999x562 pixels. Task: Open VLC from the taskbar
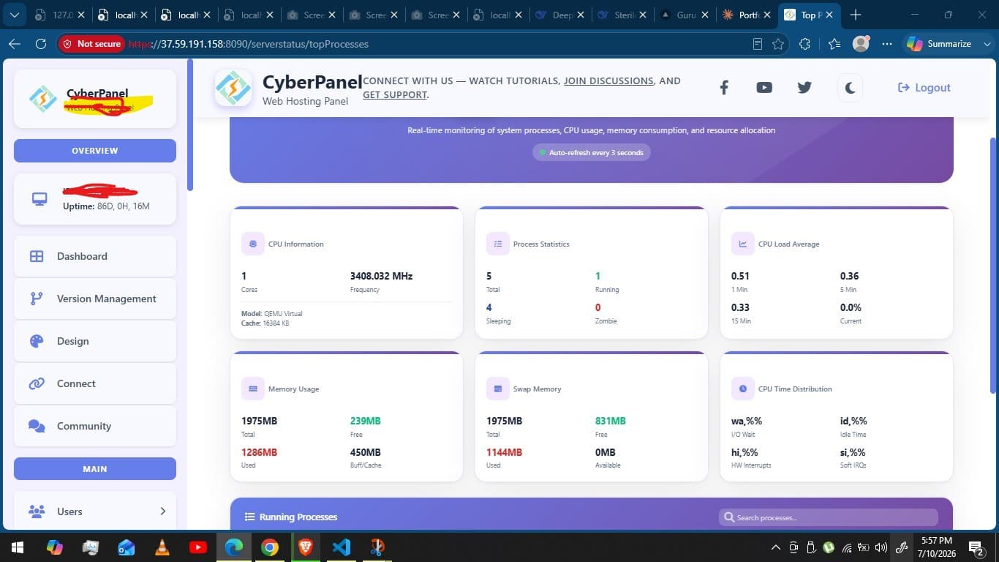coord(162,547)
